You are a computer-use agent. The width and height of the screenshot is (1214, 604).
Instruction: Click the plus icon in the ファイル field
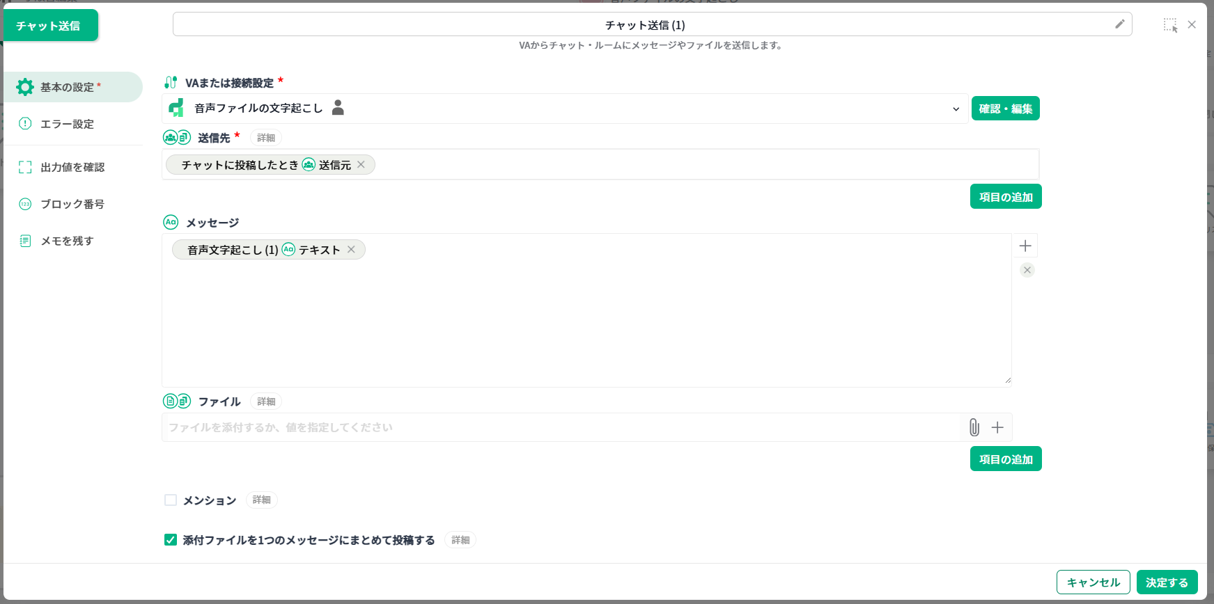997,427
